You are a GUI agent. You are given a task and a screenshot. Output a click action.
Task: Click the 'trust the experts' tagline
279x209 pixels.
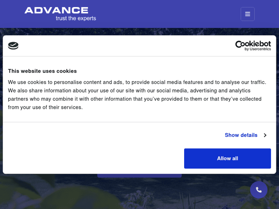point(76,18)
